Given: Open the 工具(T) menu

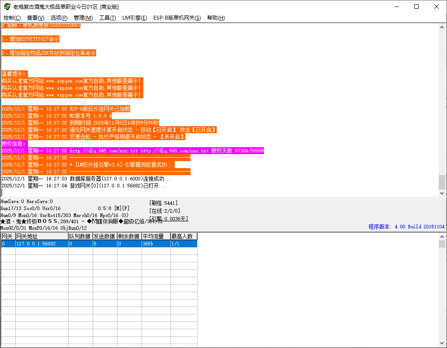Looking at the screenshot, I should [107, 18].
